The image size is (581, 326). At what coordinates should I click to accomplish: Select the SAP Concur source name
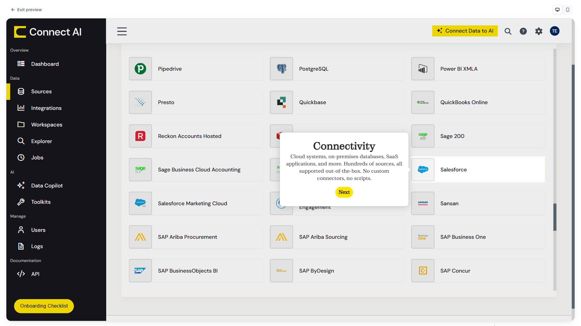(455, 271)
